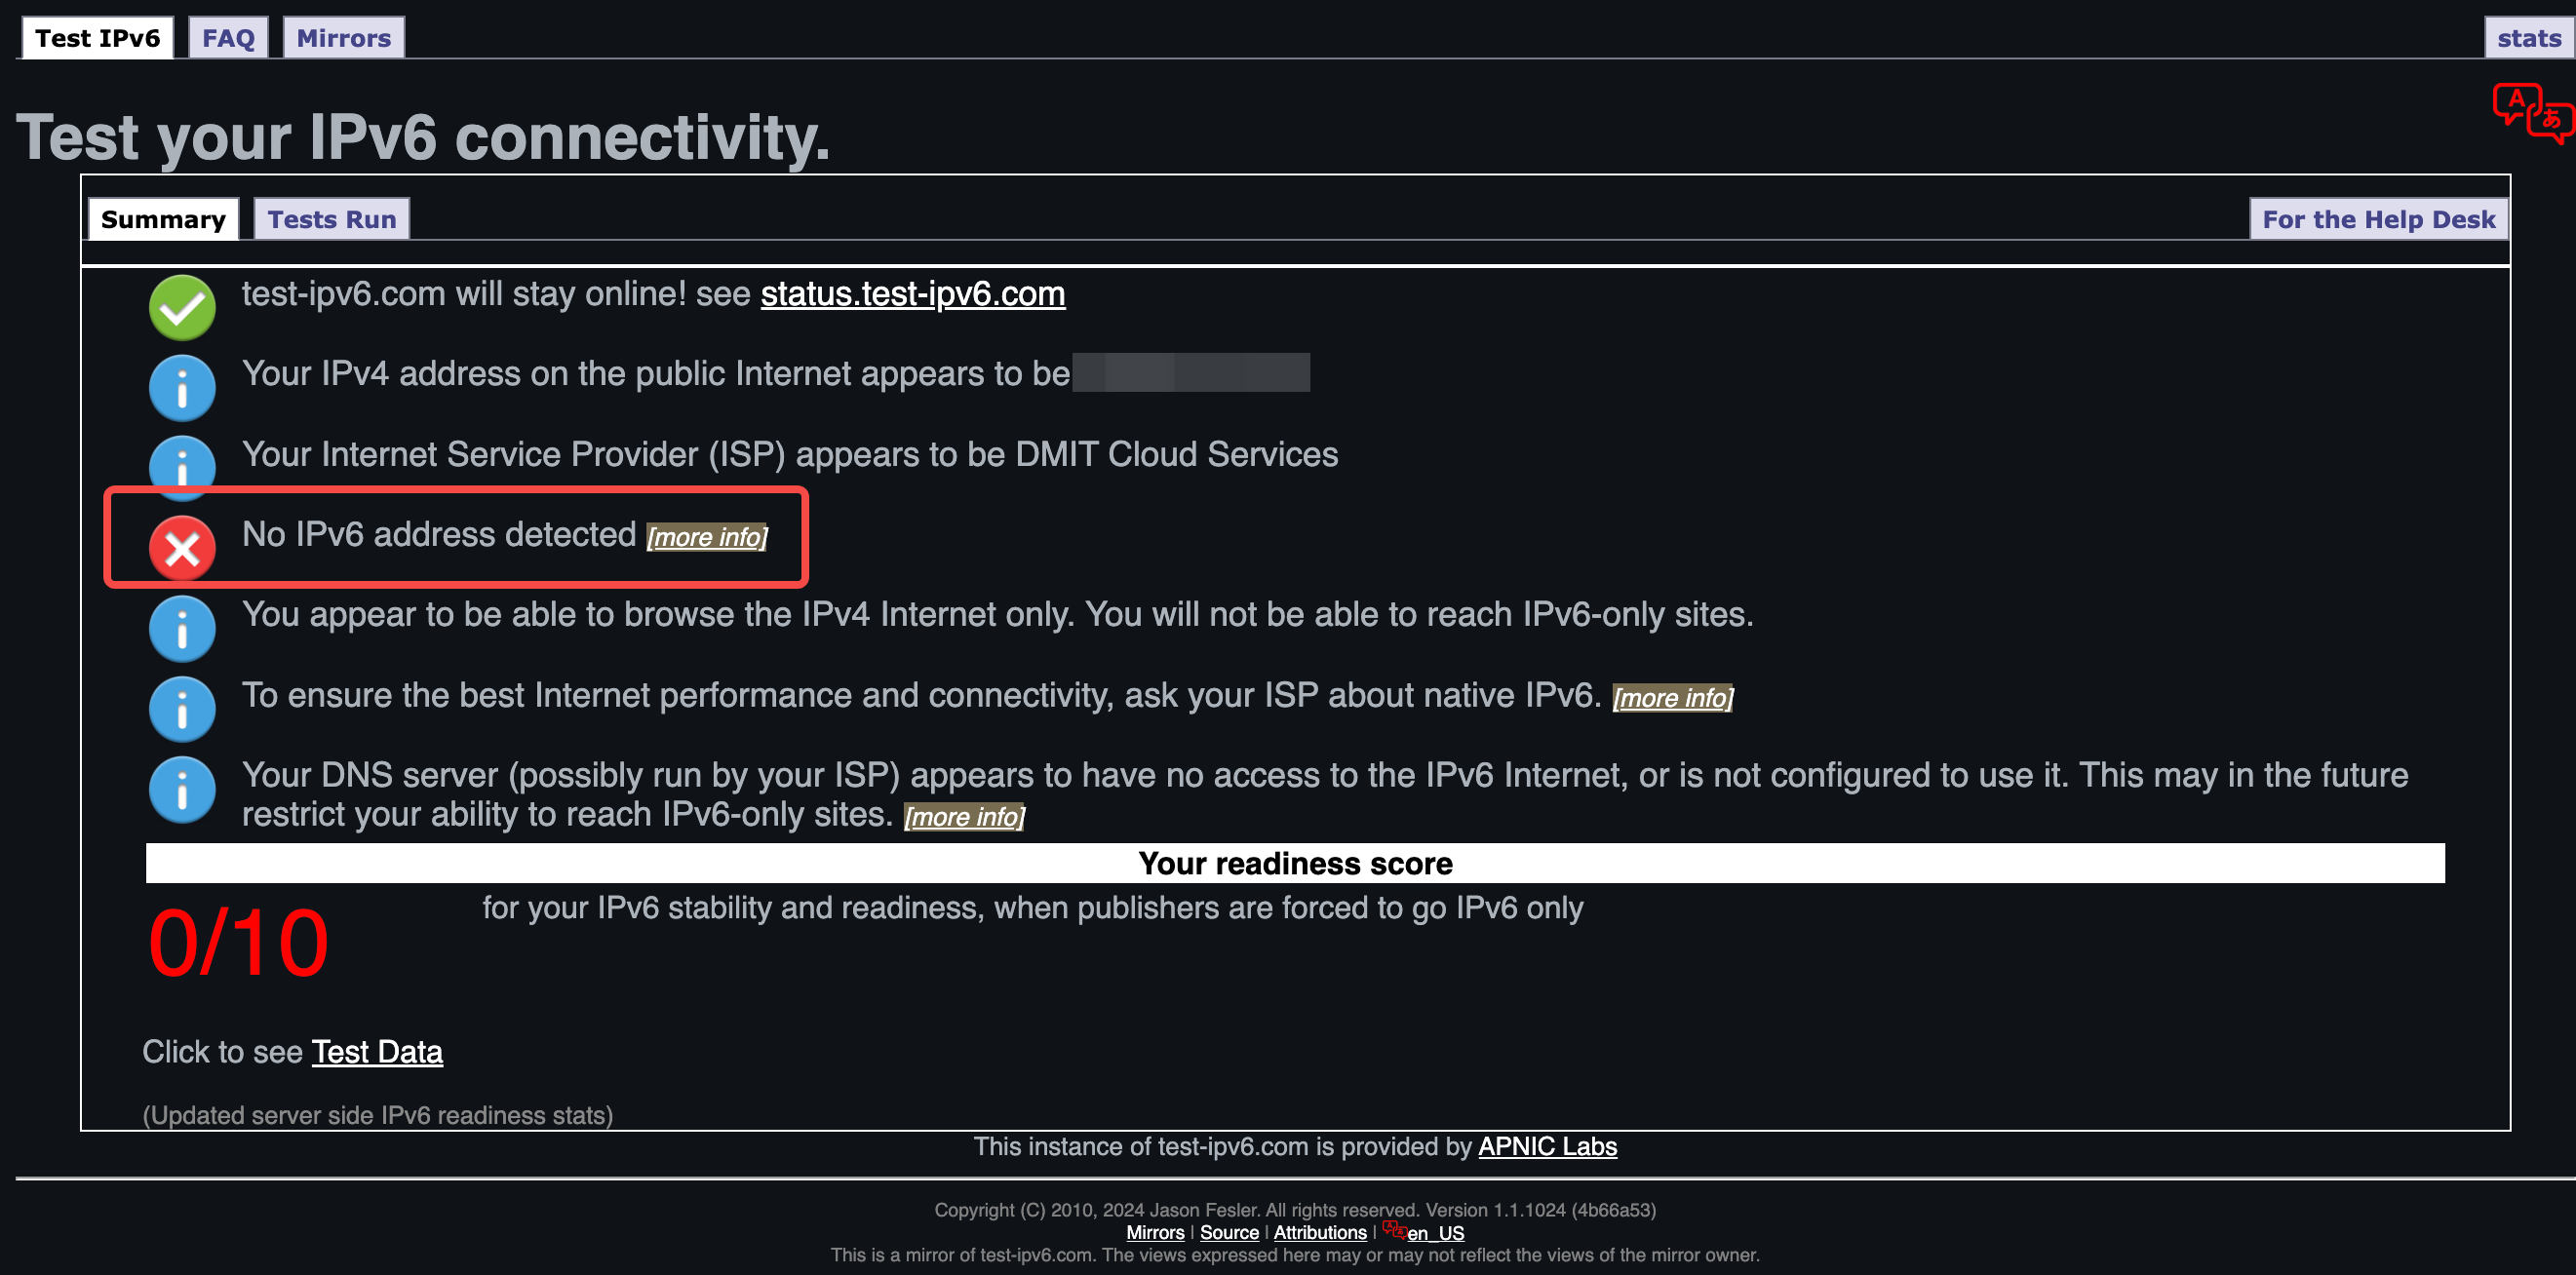The height and width of the screenshot is (1275, 2576).
Task: Click the info icon beside the IPv4 address line
Action: [181, 387]
